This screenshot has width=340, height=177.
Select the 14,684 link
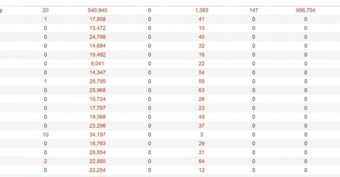click(x=97, y=46)
